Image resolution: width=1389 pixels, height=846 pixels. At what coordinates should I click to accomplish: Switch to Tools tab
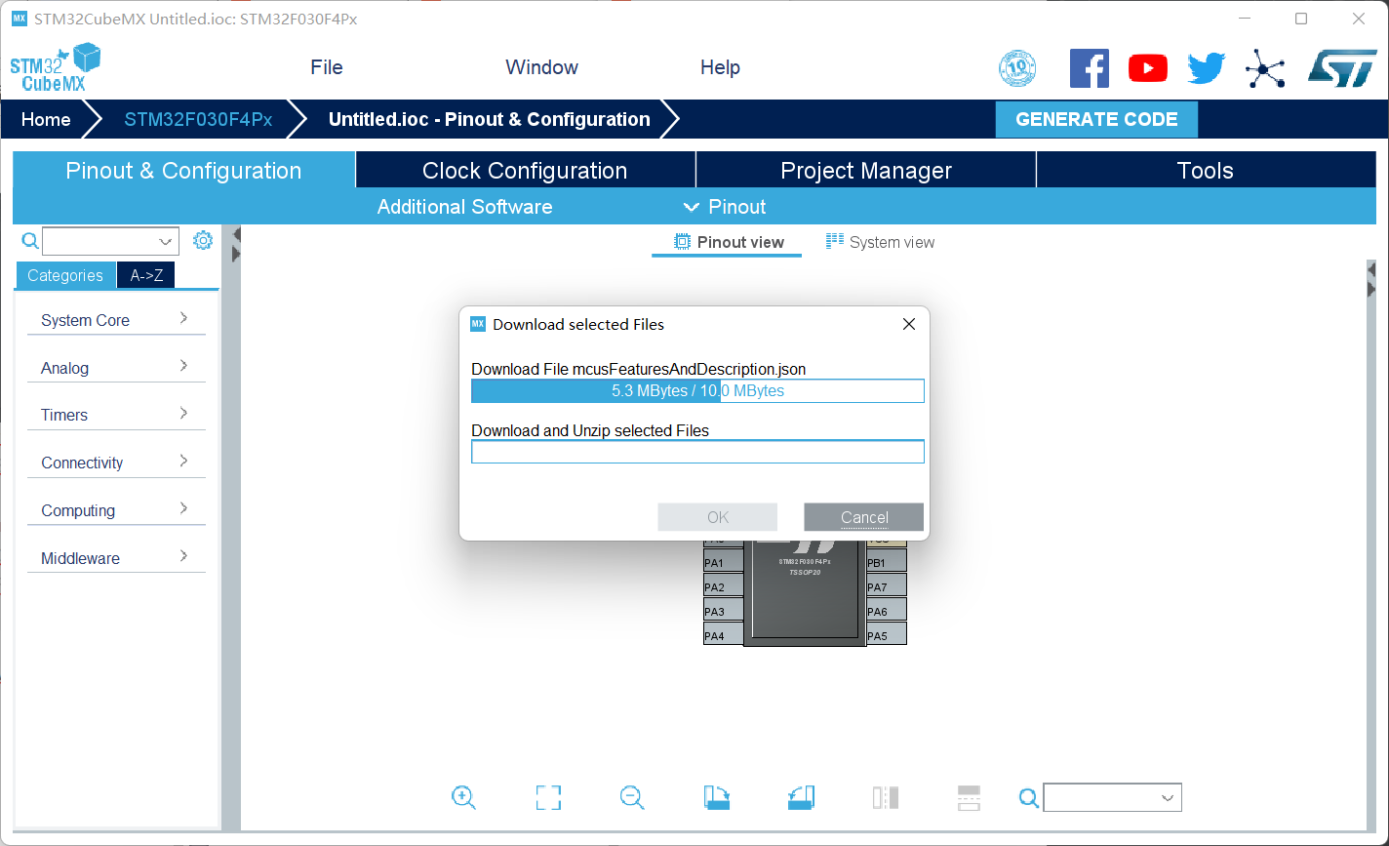[x=1206, y=170]
